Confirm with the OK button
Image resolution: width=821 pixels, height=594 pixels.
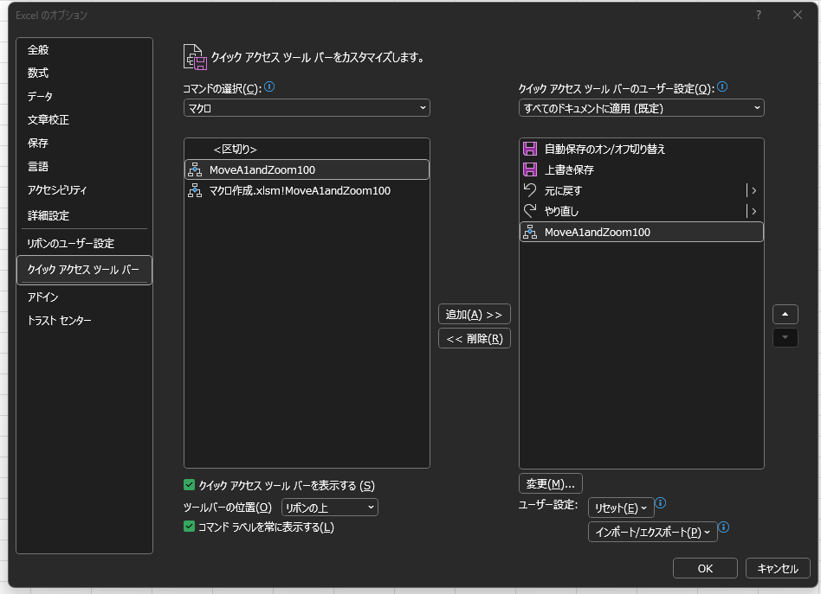tap(705, 568)
